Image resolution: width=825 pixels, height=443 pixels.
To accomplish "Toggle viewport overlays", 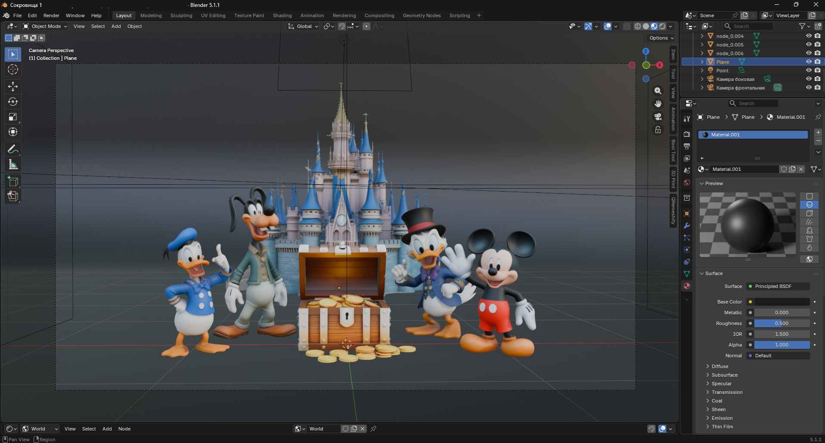I will point(608,26).
